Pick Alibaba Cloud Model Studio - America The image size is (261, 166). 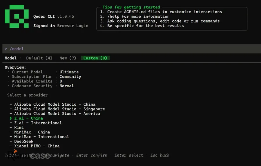pos(55,113)
